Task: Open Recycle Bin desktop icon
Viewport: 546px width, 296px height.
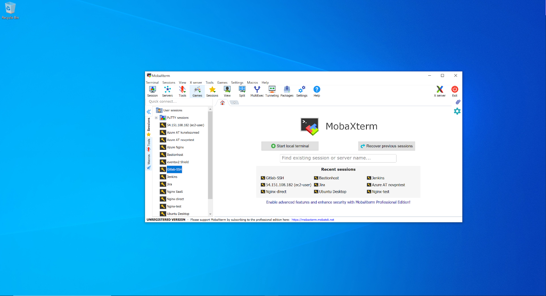Action: 10,11
